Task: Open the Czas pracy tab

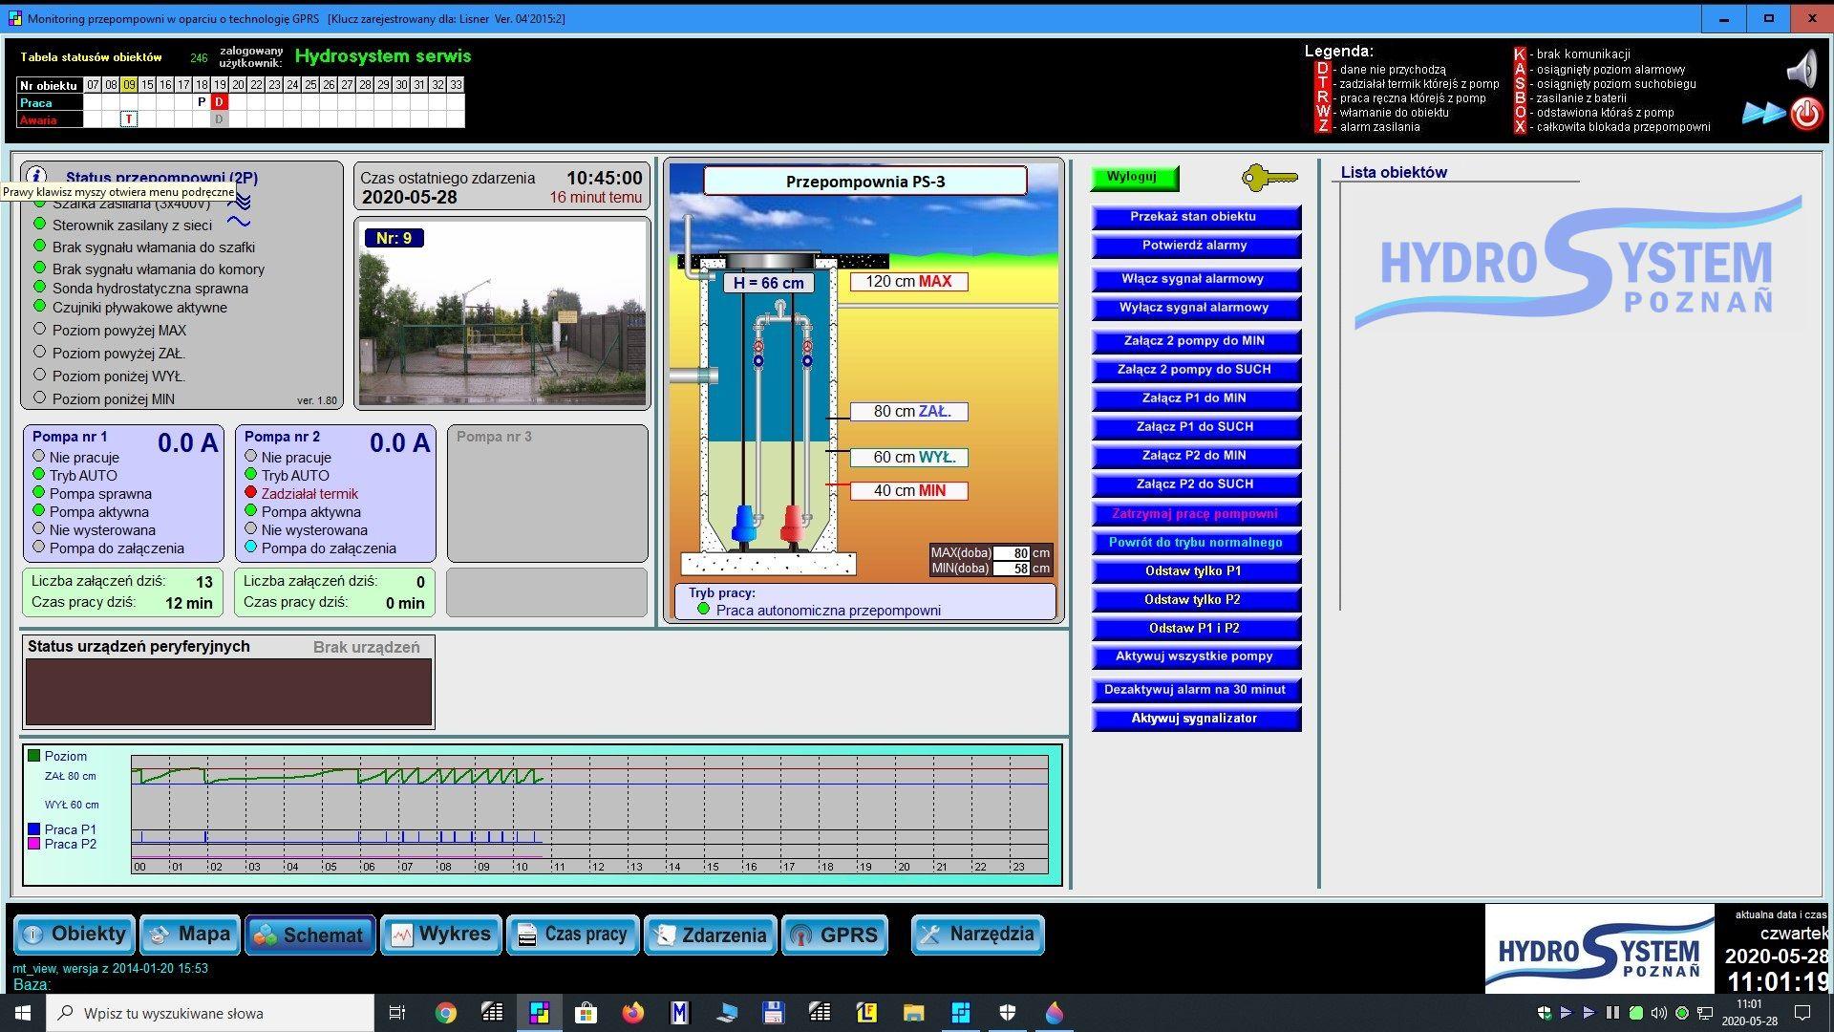Action: (572, 935)
